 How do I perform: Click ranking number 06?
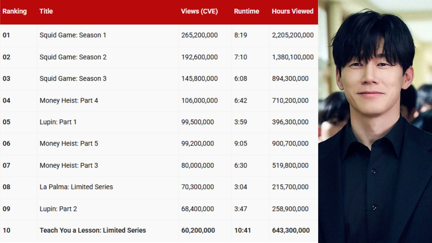(x=6, y=144)
